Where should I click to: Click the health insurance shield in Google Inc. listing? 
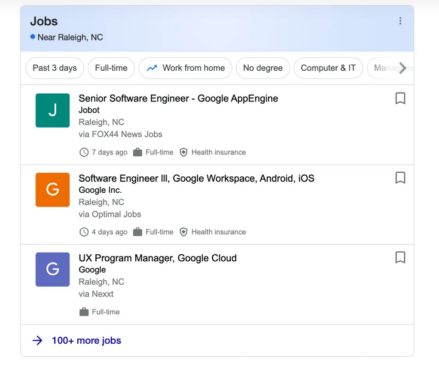click(184, 232)
